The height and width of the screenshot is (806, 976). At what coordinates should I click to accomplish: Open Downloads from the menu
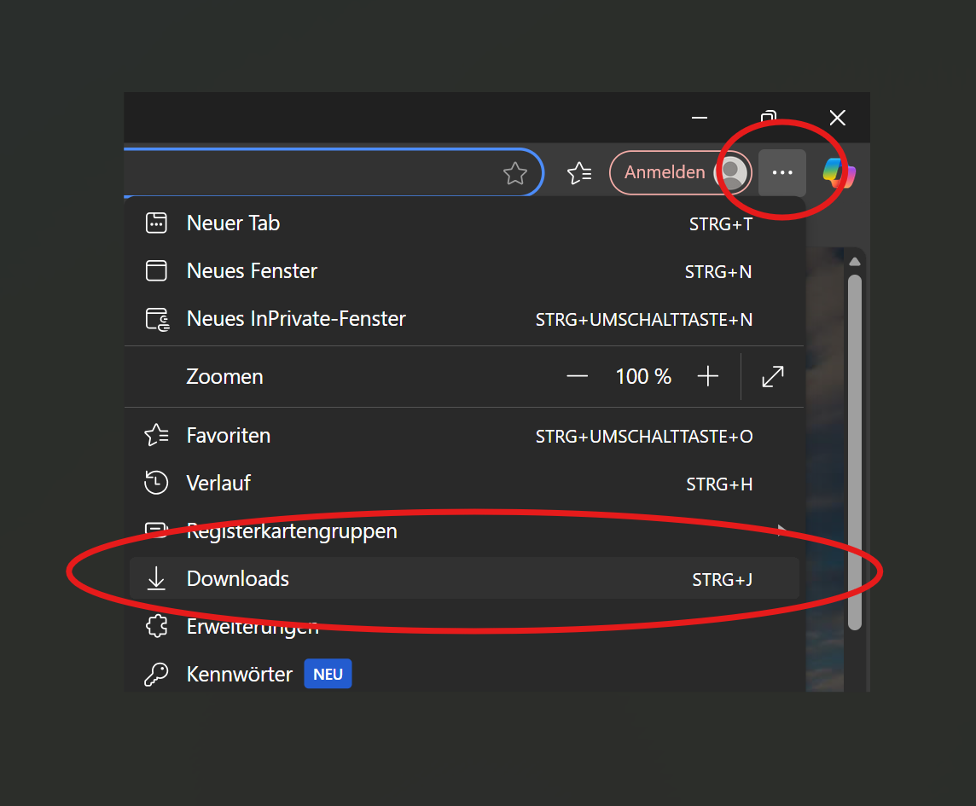tap(238, 578)
